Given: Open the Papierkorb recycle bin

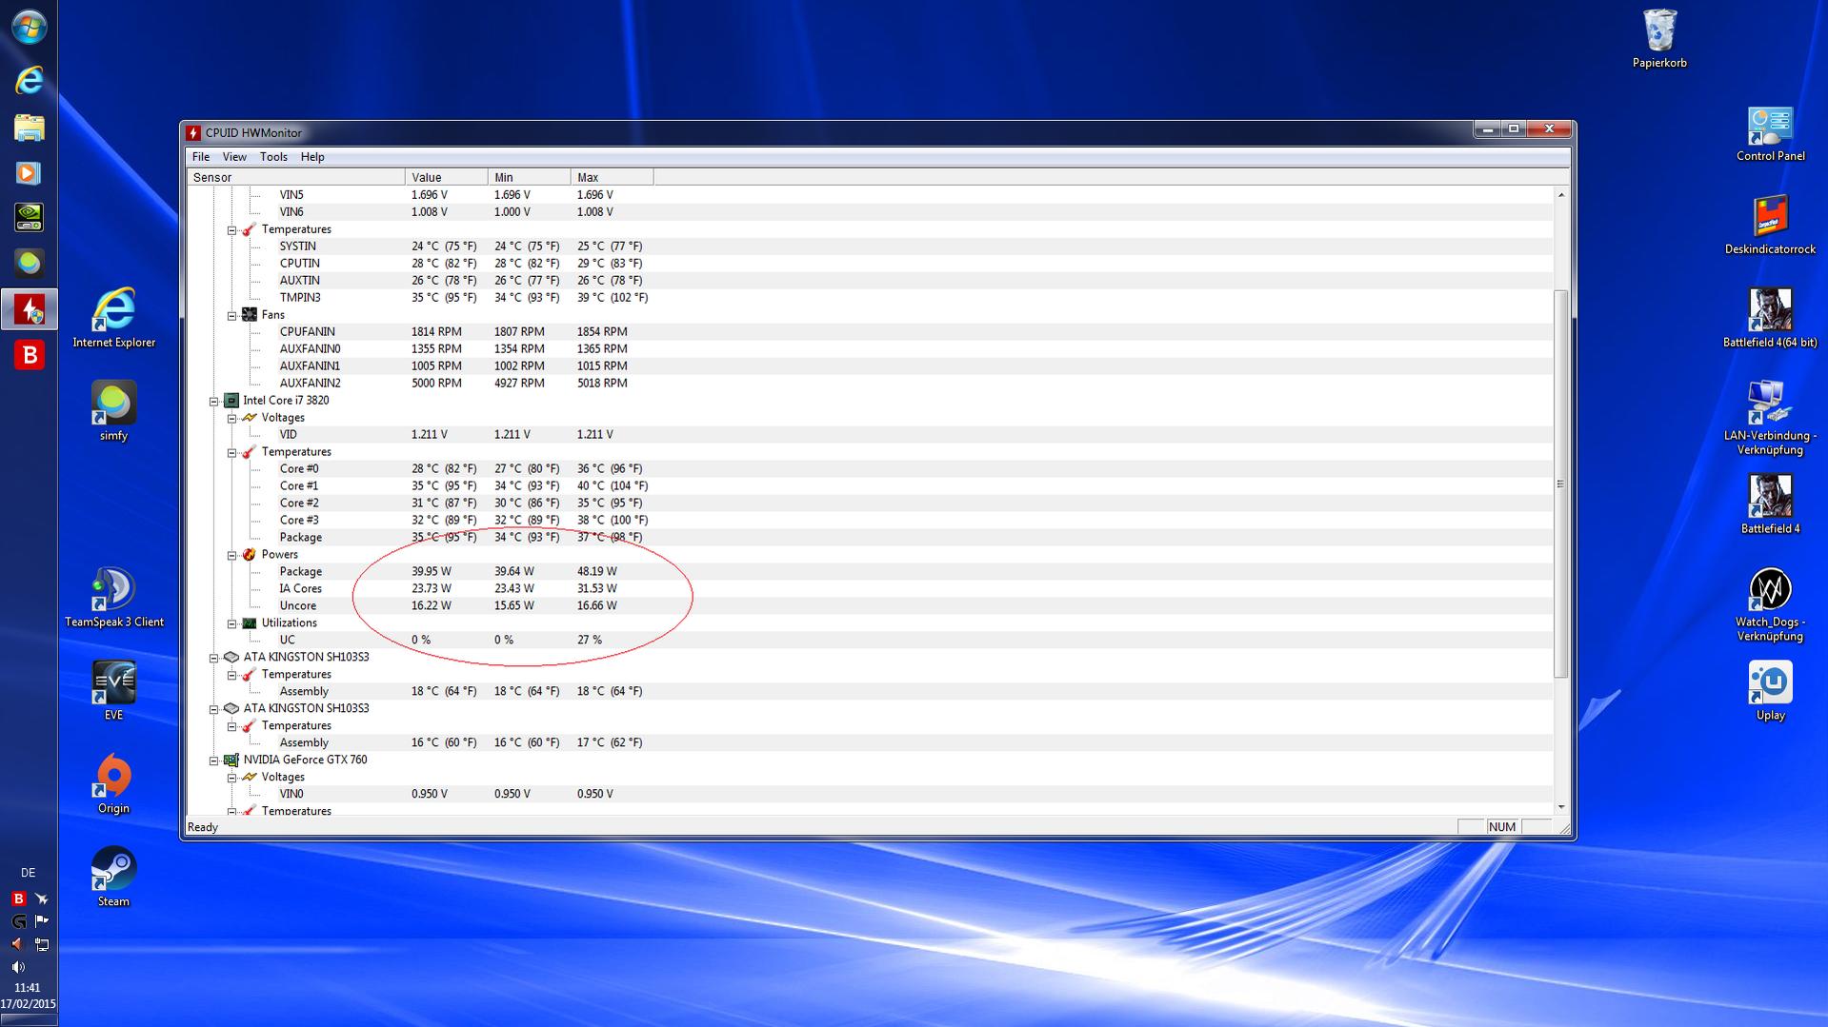Looking at the screenshot, I should 1659,39.
